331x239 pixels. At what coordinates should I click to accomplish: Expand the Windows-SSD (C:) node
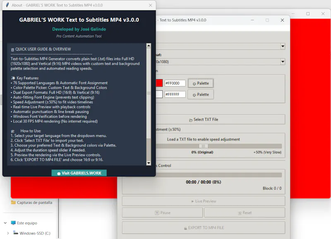coord(8,233)
